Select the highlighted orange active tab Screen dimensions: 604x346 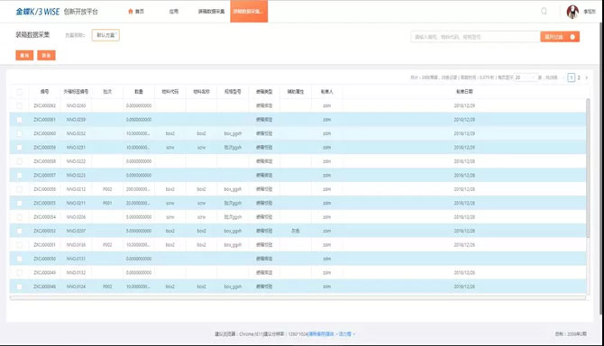click(x=249, y=11)
